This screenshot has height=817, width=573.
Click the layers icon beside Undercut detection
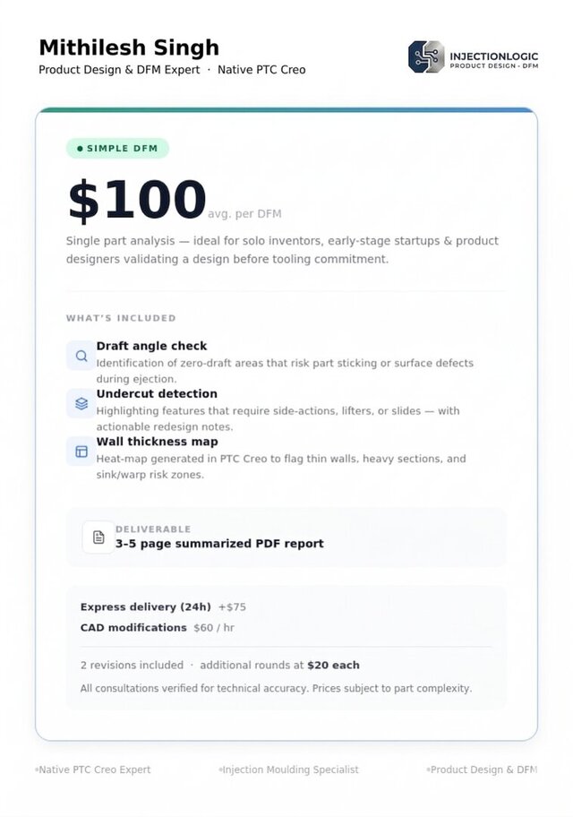81,404
